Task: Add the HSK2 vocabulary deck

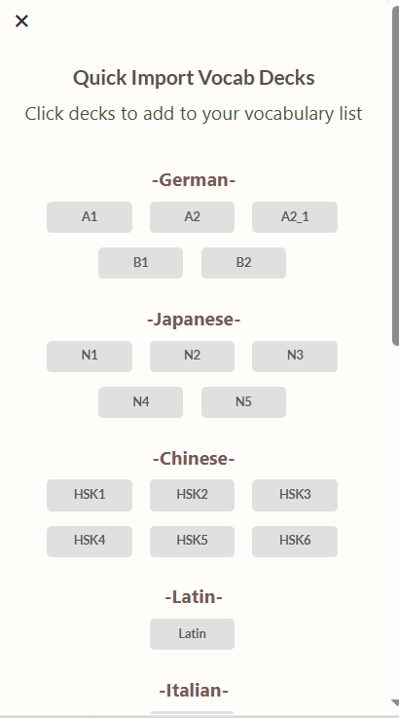Action: (192, 495)
